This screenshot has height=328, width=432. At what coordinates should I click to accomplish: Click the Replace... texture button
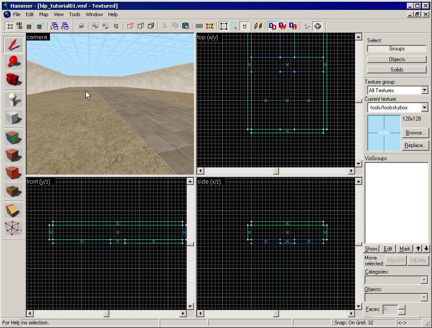coord(415,145)
